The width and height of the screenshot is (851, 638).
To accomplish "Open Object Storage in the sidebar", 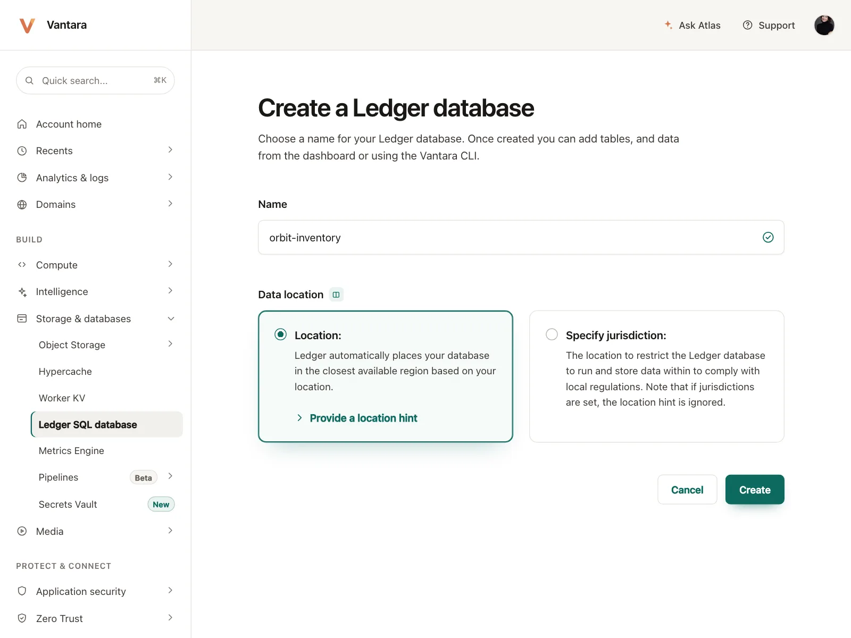I will coord(72,345).
